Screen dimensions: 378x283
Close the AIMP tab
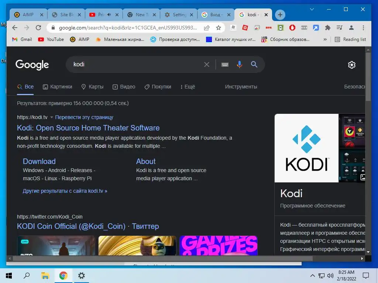42,15
